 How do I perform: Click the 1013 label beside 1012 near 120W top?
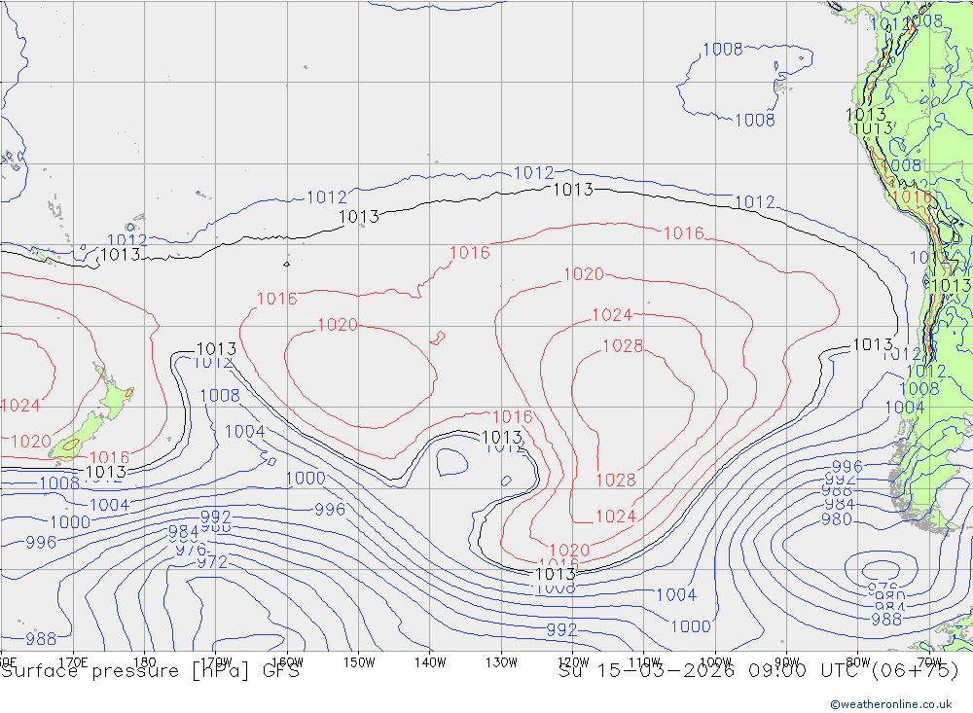click(573, 190)
